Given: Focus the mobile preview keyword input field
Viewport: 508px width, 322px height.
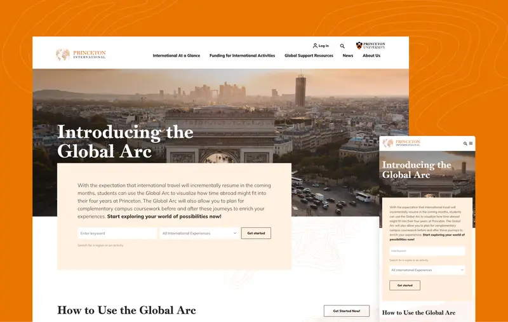Looking at the screenshot, I should [x=427, y=251].
